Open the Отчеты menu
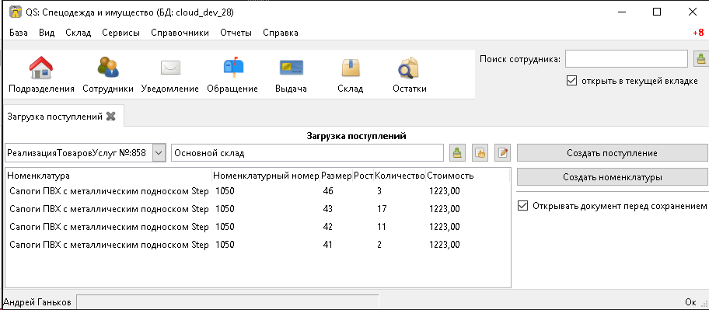Image resolution: width=709 pixels, height=310 pixels. tap(236, 33)
